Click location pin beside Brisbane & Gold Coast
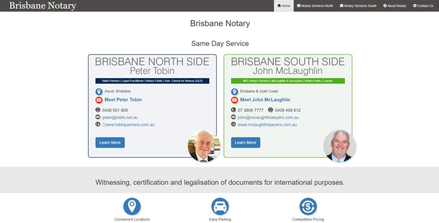The image size is (439, 223). coord(235,92)
